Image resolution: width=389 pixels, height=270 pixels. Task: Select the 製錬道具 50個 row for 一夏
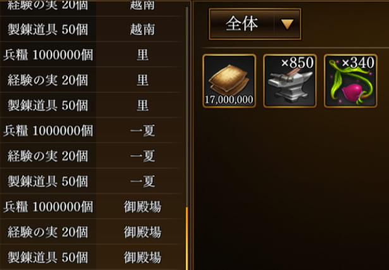tap(92, 181)
